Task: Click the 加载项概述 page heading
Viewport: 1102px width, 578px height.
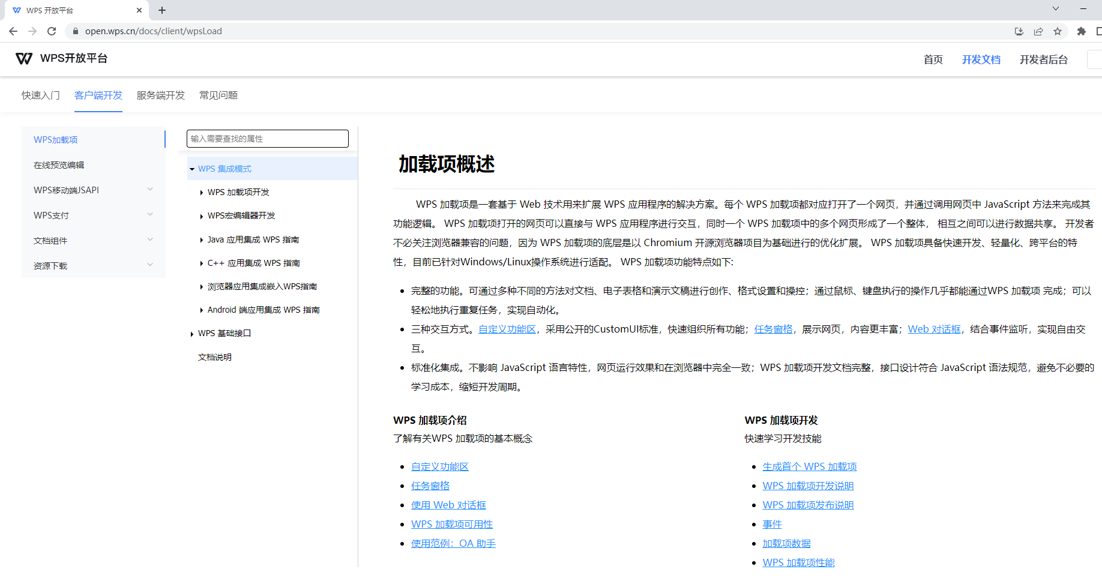Action: 447,164
